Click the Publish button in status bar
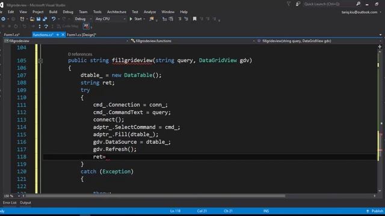This screenshot has width=385, height=216. coord(375,211)
